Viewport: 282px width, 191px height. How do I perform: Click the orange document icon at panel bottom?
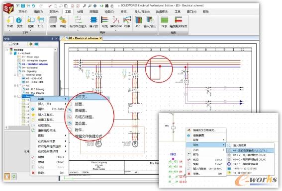[x=7, y=177]
